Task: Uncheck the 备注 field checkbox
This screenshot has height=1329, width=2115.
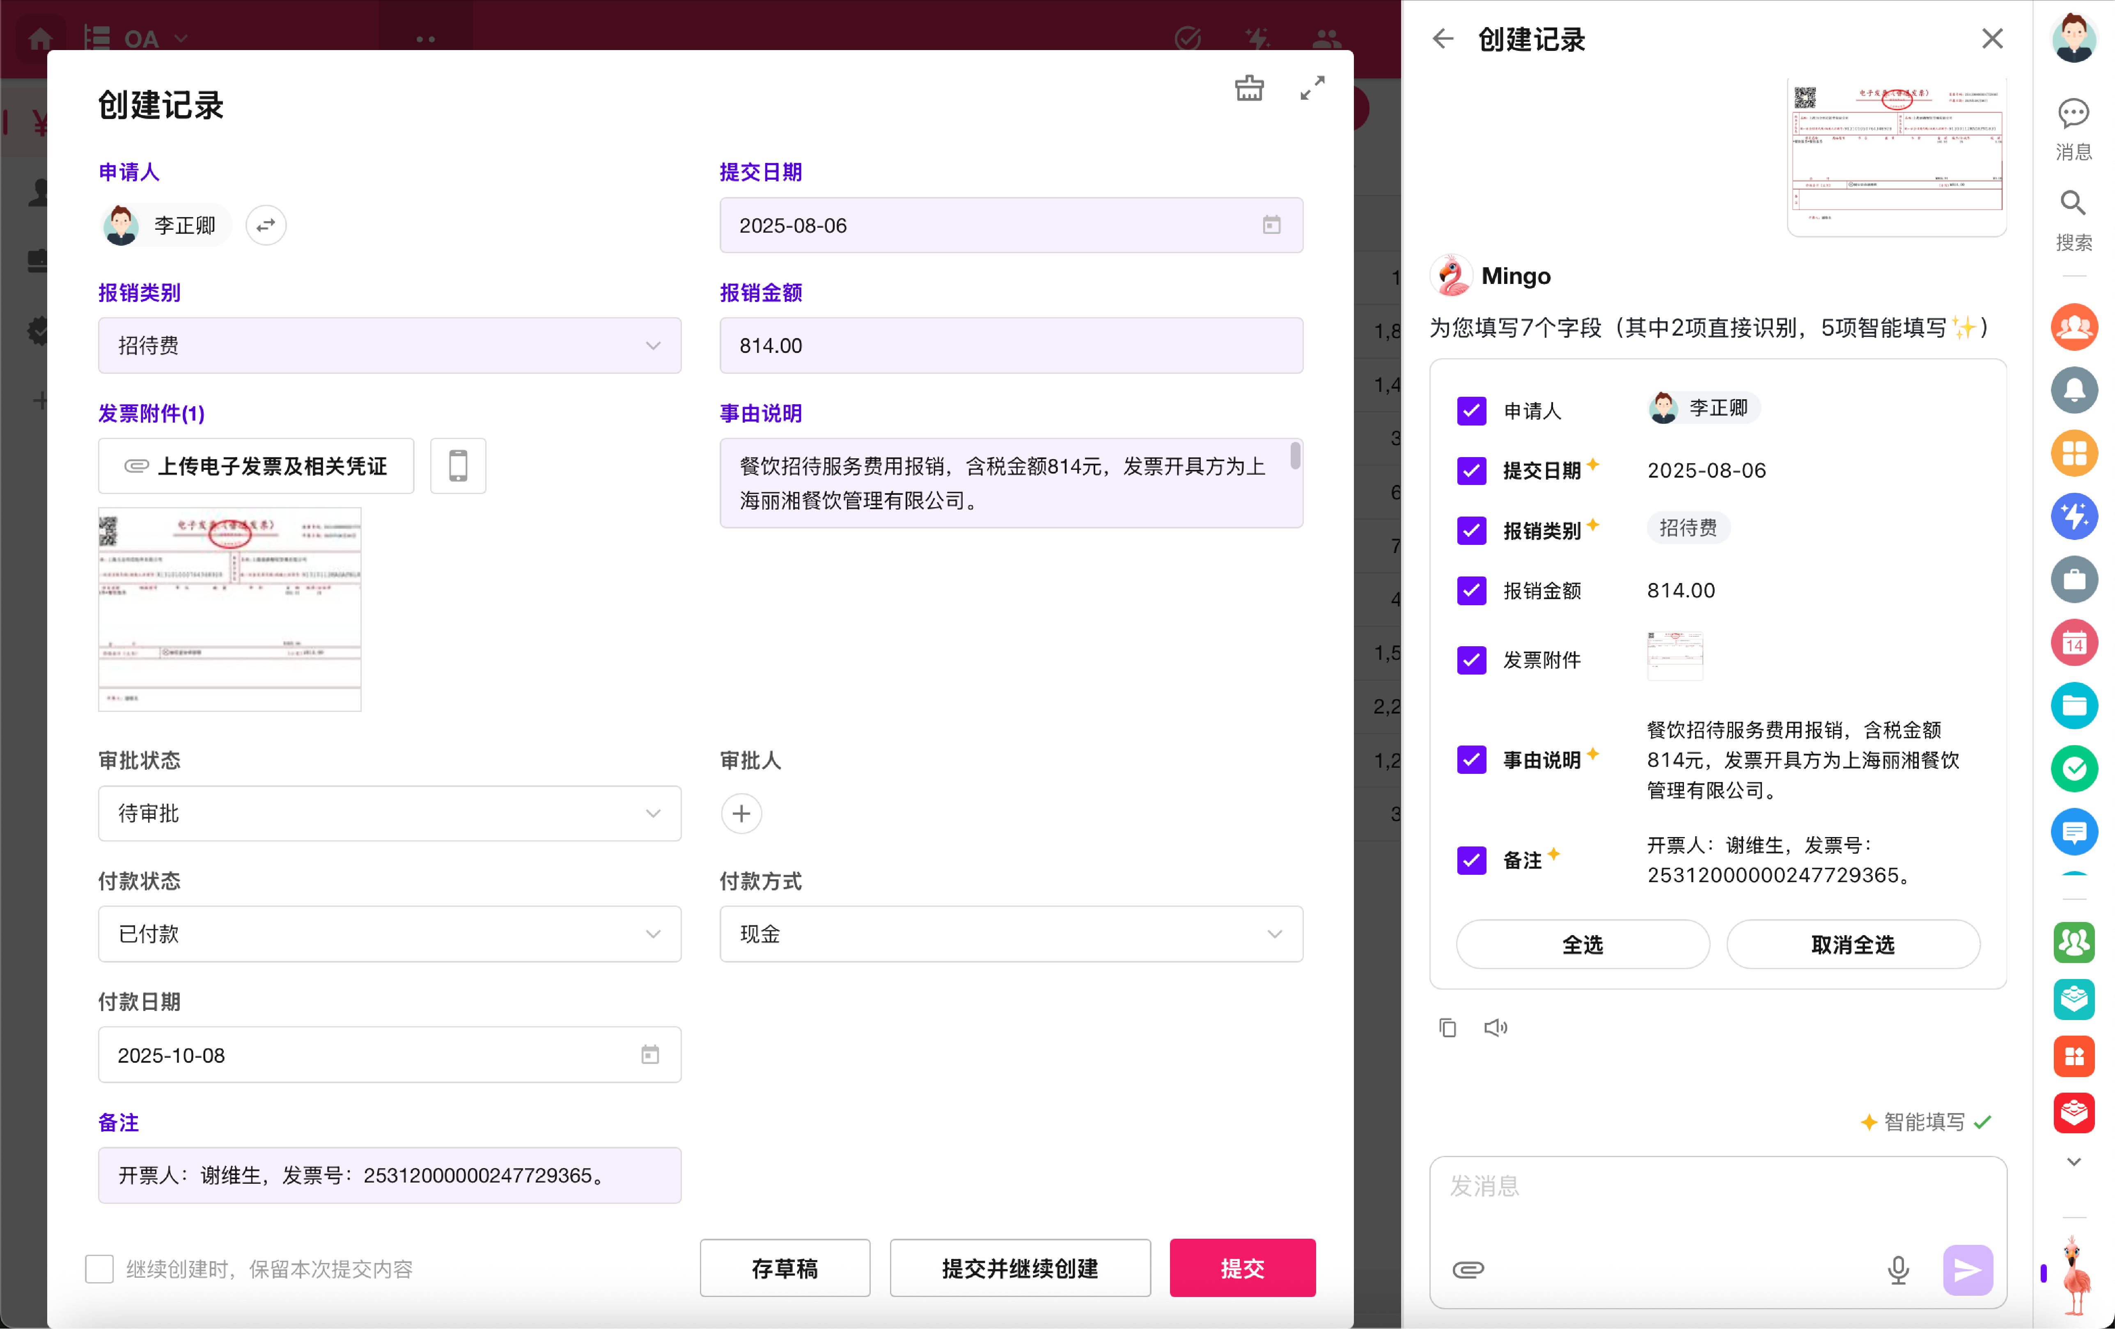Action: point(1471,860)
